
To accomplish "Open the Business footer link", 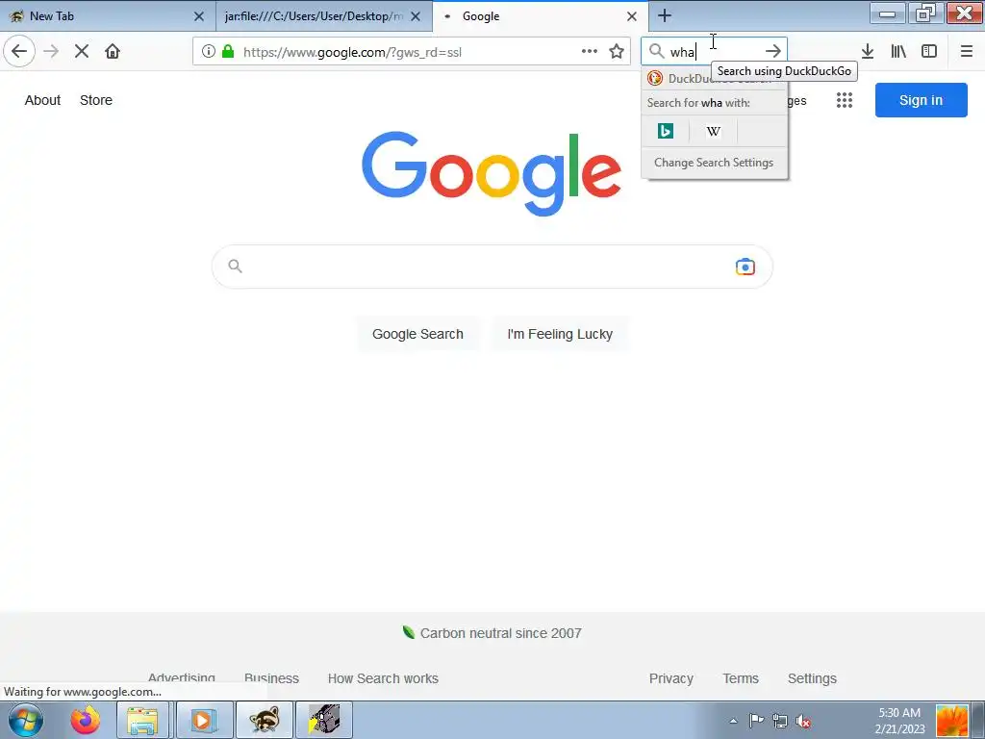I will tap(271, 678).
